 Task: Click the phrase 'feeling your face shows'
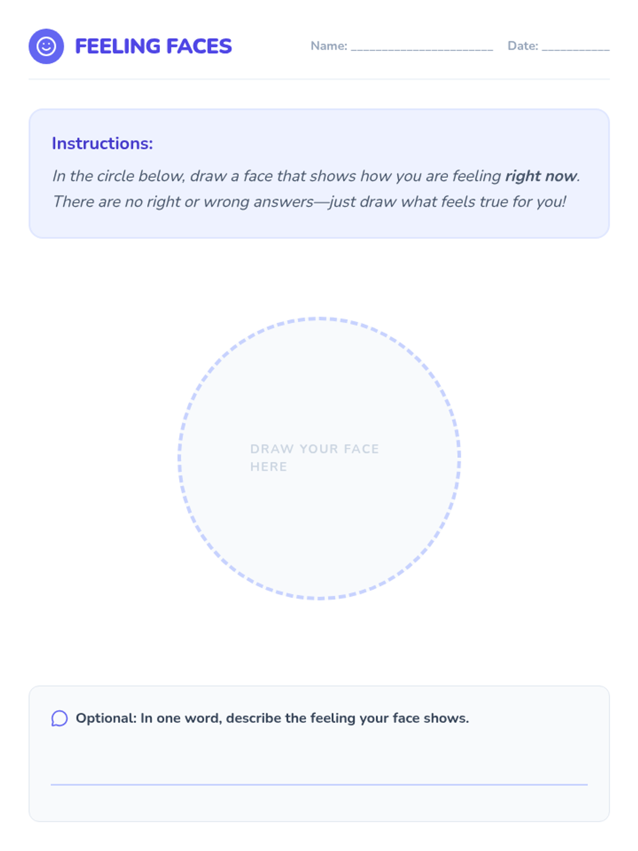tap(389, 719)
